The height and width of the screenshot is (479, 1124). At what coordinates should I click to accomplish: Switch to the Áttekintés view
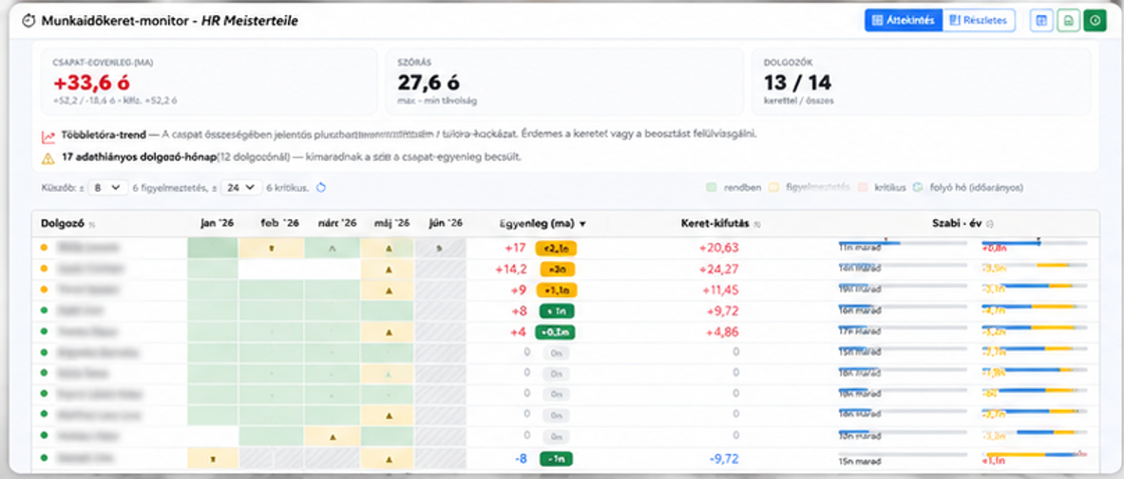coord(904,21)
